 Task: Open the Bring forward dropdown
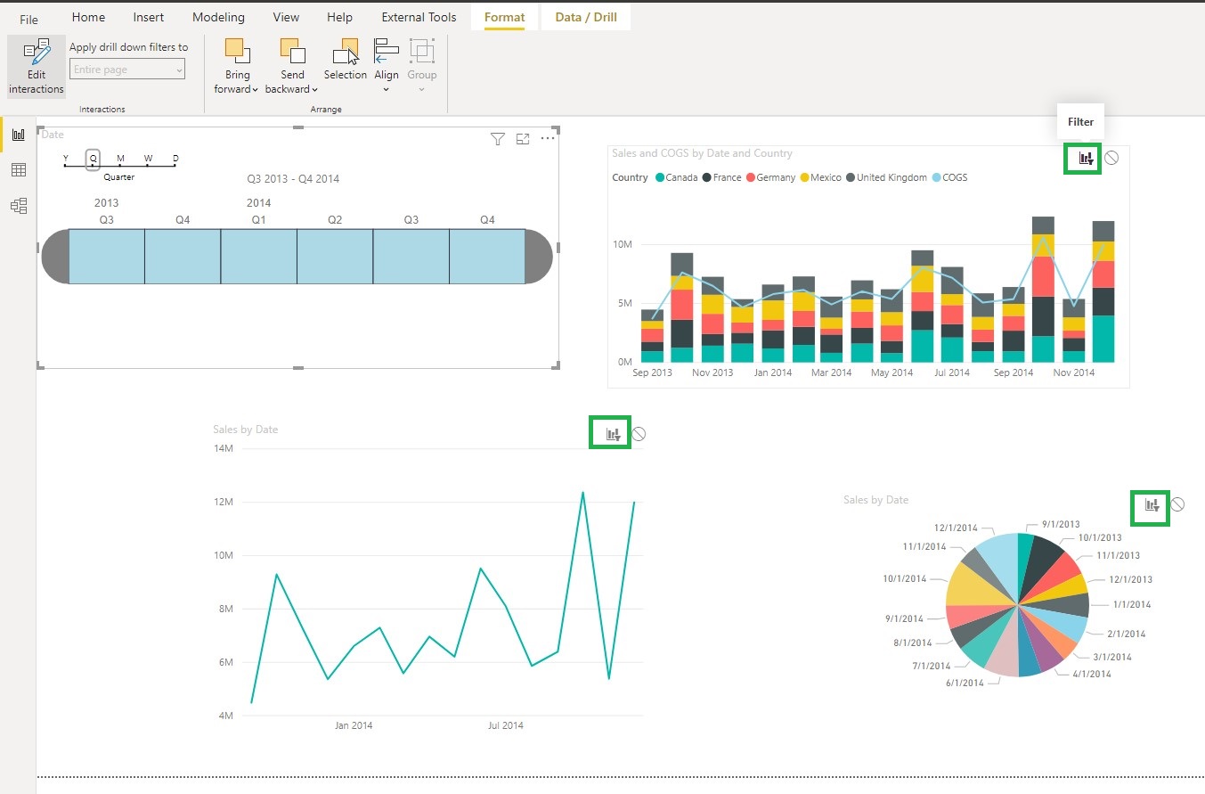click(237, 67)
